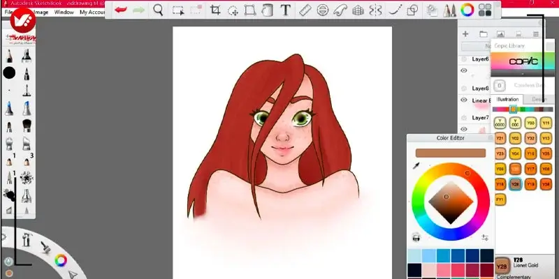This screenshot has height=279, width=559.
Task: Open the Perspective Guides tool
Action: (358, 10)
